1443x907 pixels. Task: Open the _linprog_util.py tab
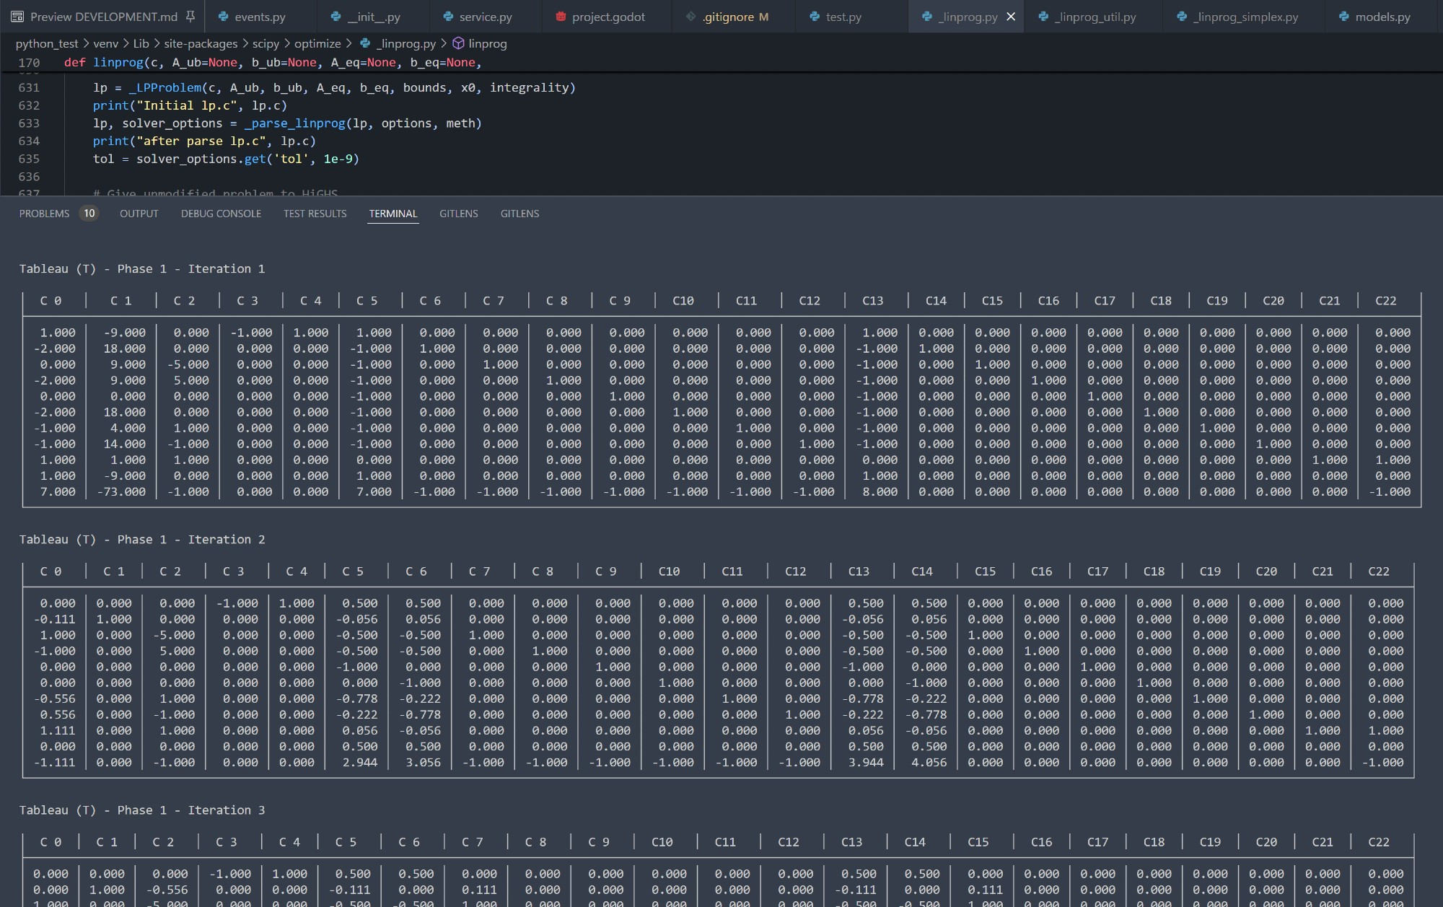coord(1095,17)
